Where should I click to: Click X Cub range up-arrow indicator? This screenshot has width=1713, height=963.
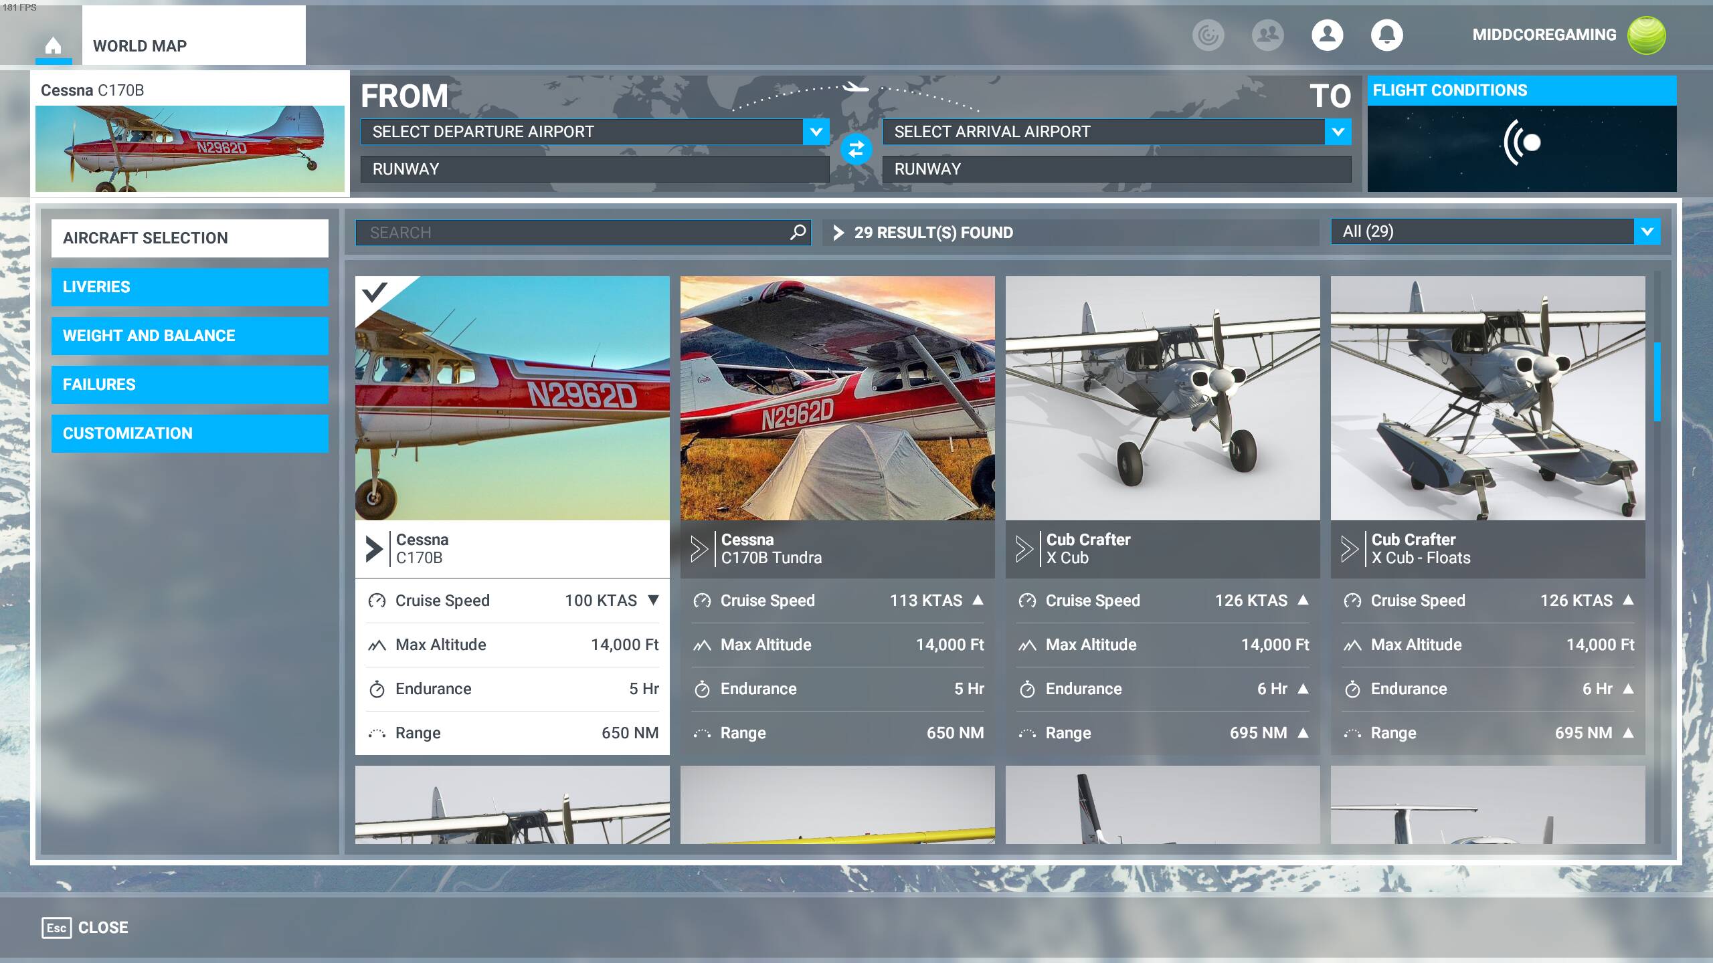click(x=1303, y=732)
